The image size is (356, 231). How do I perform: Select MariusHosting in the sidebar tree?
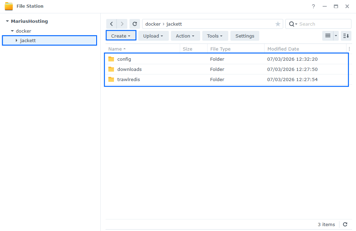(29, 21)
